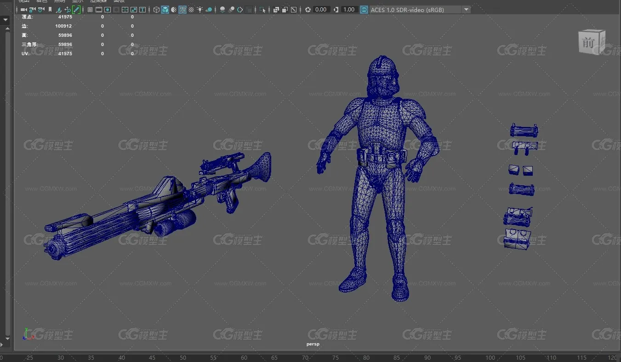The width and height of the screenshot is (621, 362).
Task: Toggle Wireframe on Shaded display
Action: 182,9
